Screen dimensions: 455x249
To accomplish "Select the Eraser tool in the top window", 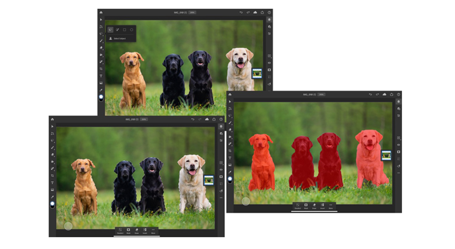I will 101,48.
